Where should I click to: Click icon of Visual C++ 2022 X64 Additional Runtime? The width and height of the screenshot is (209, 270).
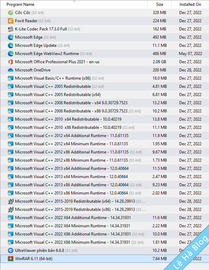pyautogui.click(x=11, y=218)
